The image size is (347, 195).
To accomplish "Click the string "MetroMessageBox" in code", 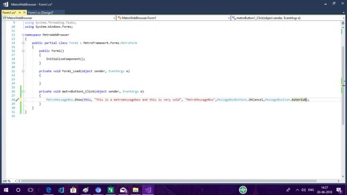I will (x=200, y=100).
